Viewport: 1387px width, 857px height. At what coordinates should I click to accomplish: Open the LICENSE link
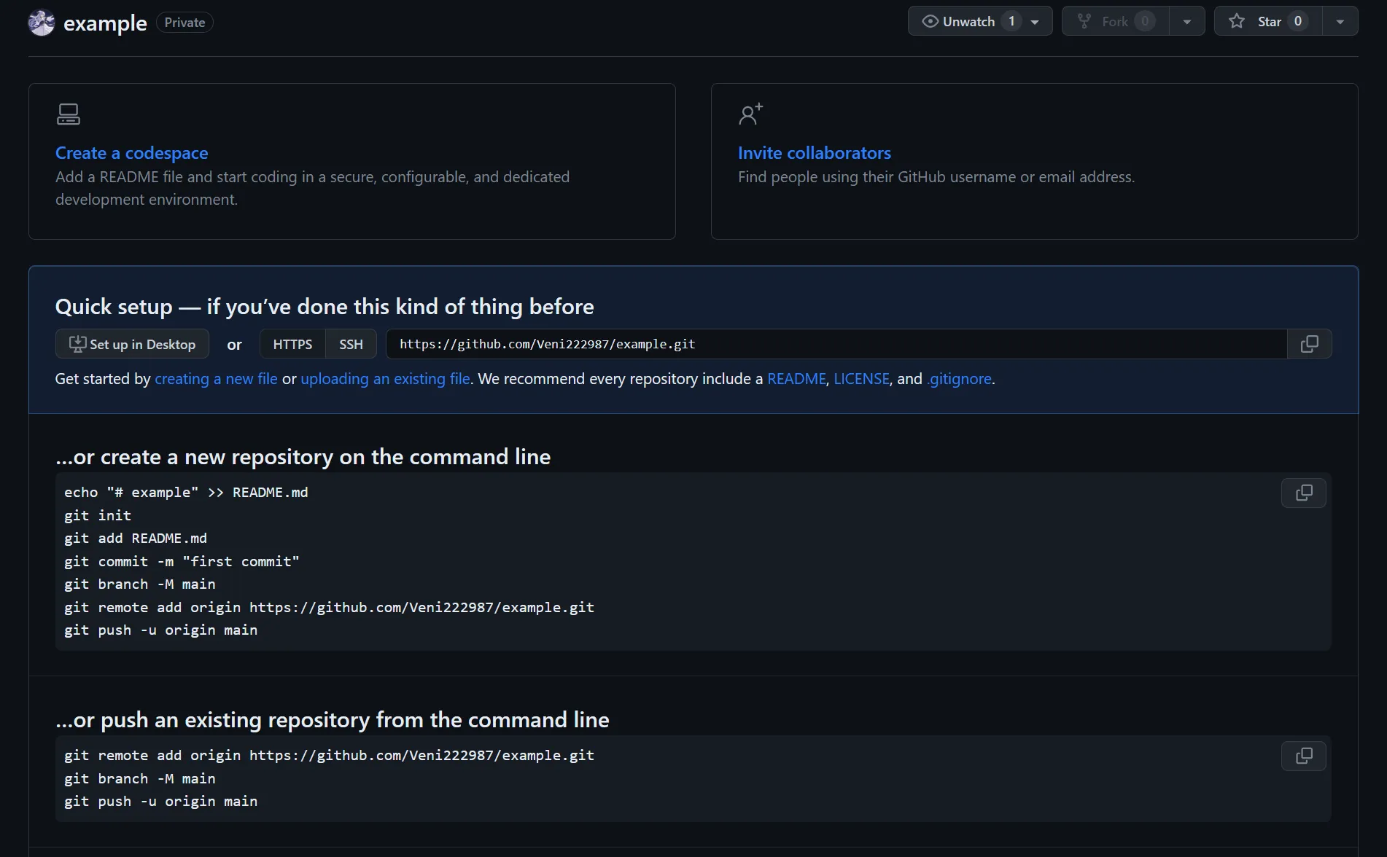(861, 379)
